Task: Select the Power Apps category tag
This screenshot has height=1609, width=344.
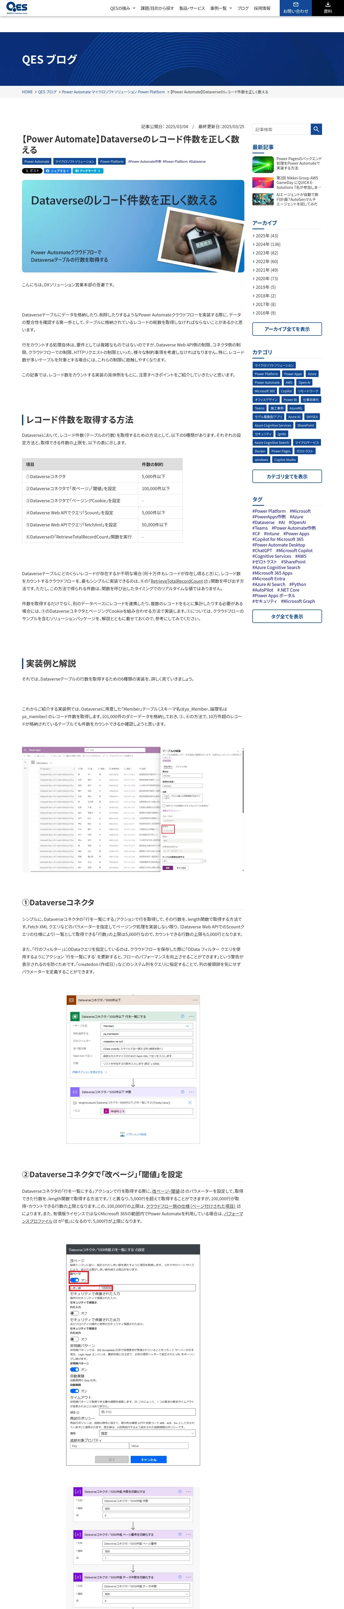Action: pyautogui.click(x=293, y=374)
